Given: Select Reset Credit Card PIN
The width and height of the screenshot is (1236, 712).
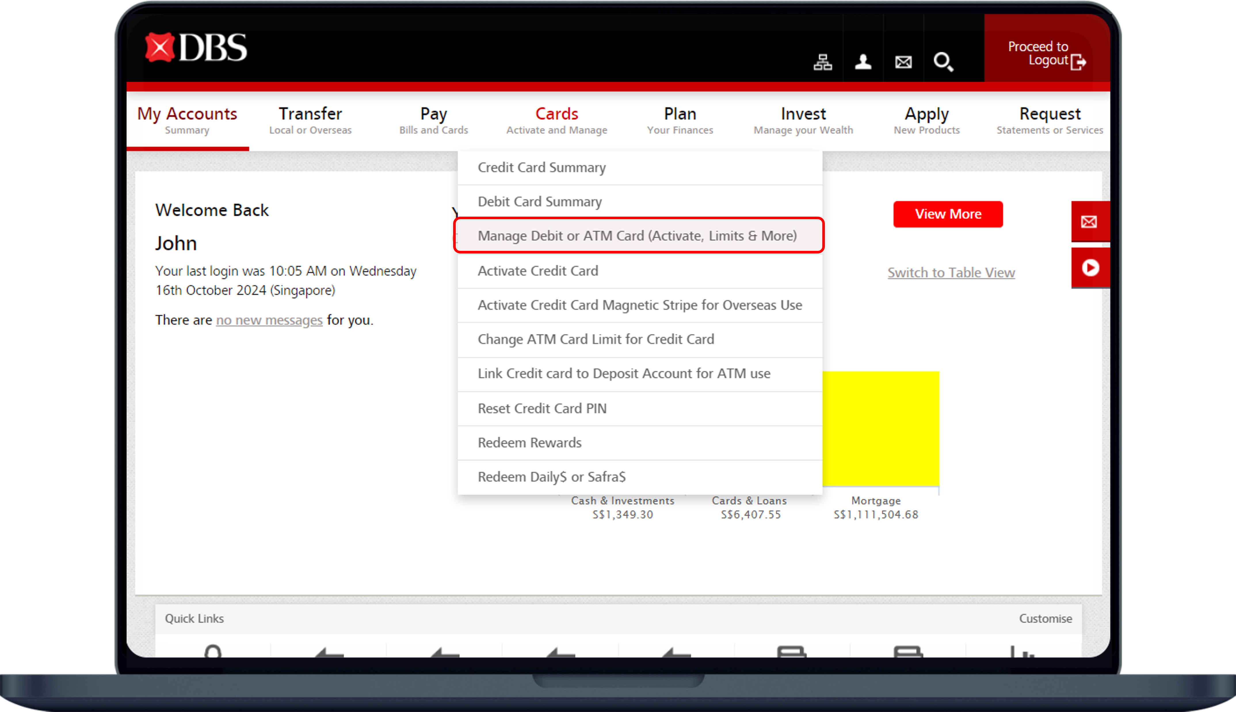Looking at the screenshot, I should pyautogui.click(x=640, y=409).
